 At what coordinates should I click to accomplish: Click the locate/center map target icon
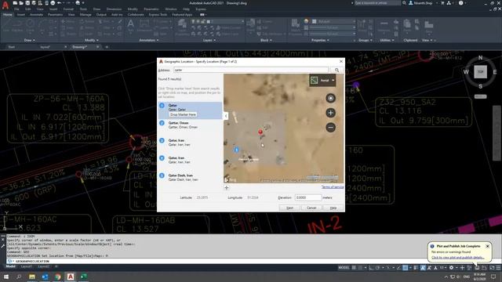click(330, 98)
